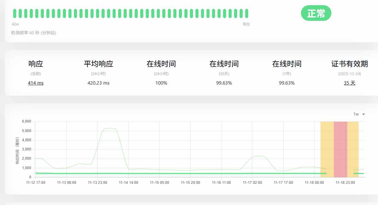Click the 11-13 23:00 x-axis label
Screen dimensions: 378x205
(x=97, y=183)
